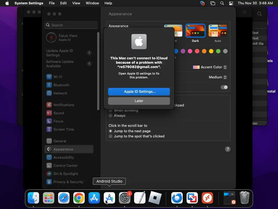
Task: Open Privacy & Security in the sidebar
Action: (x=69, y=182)
